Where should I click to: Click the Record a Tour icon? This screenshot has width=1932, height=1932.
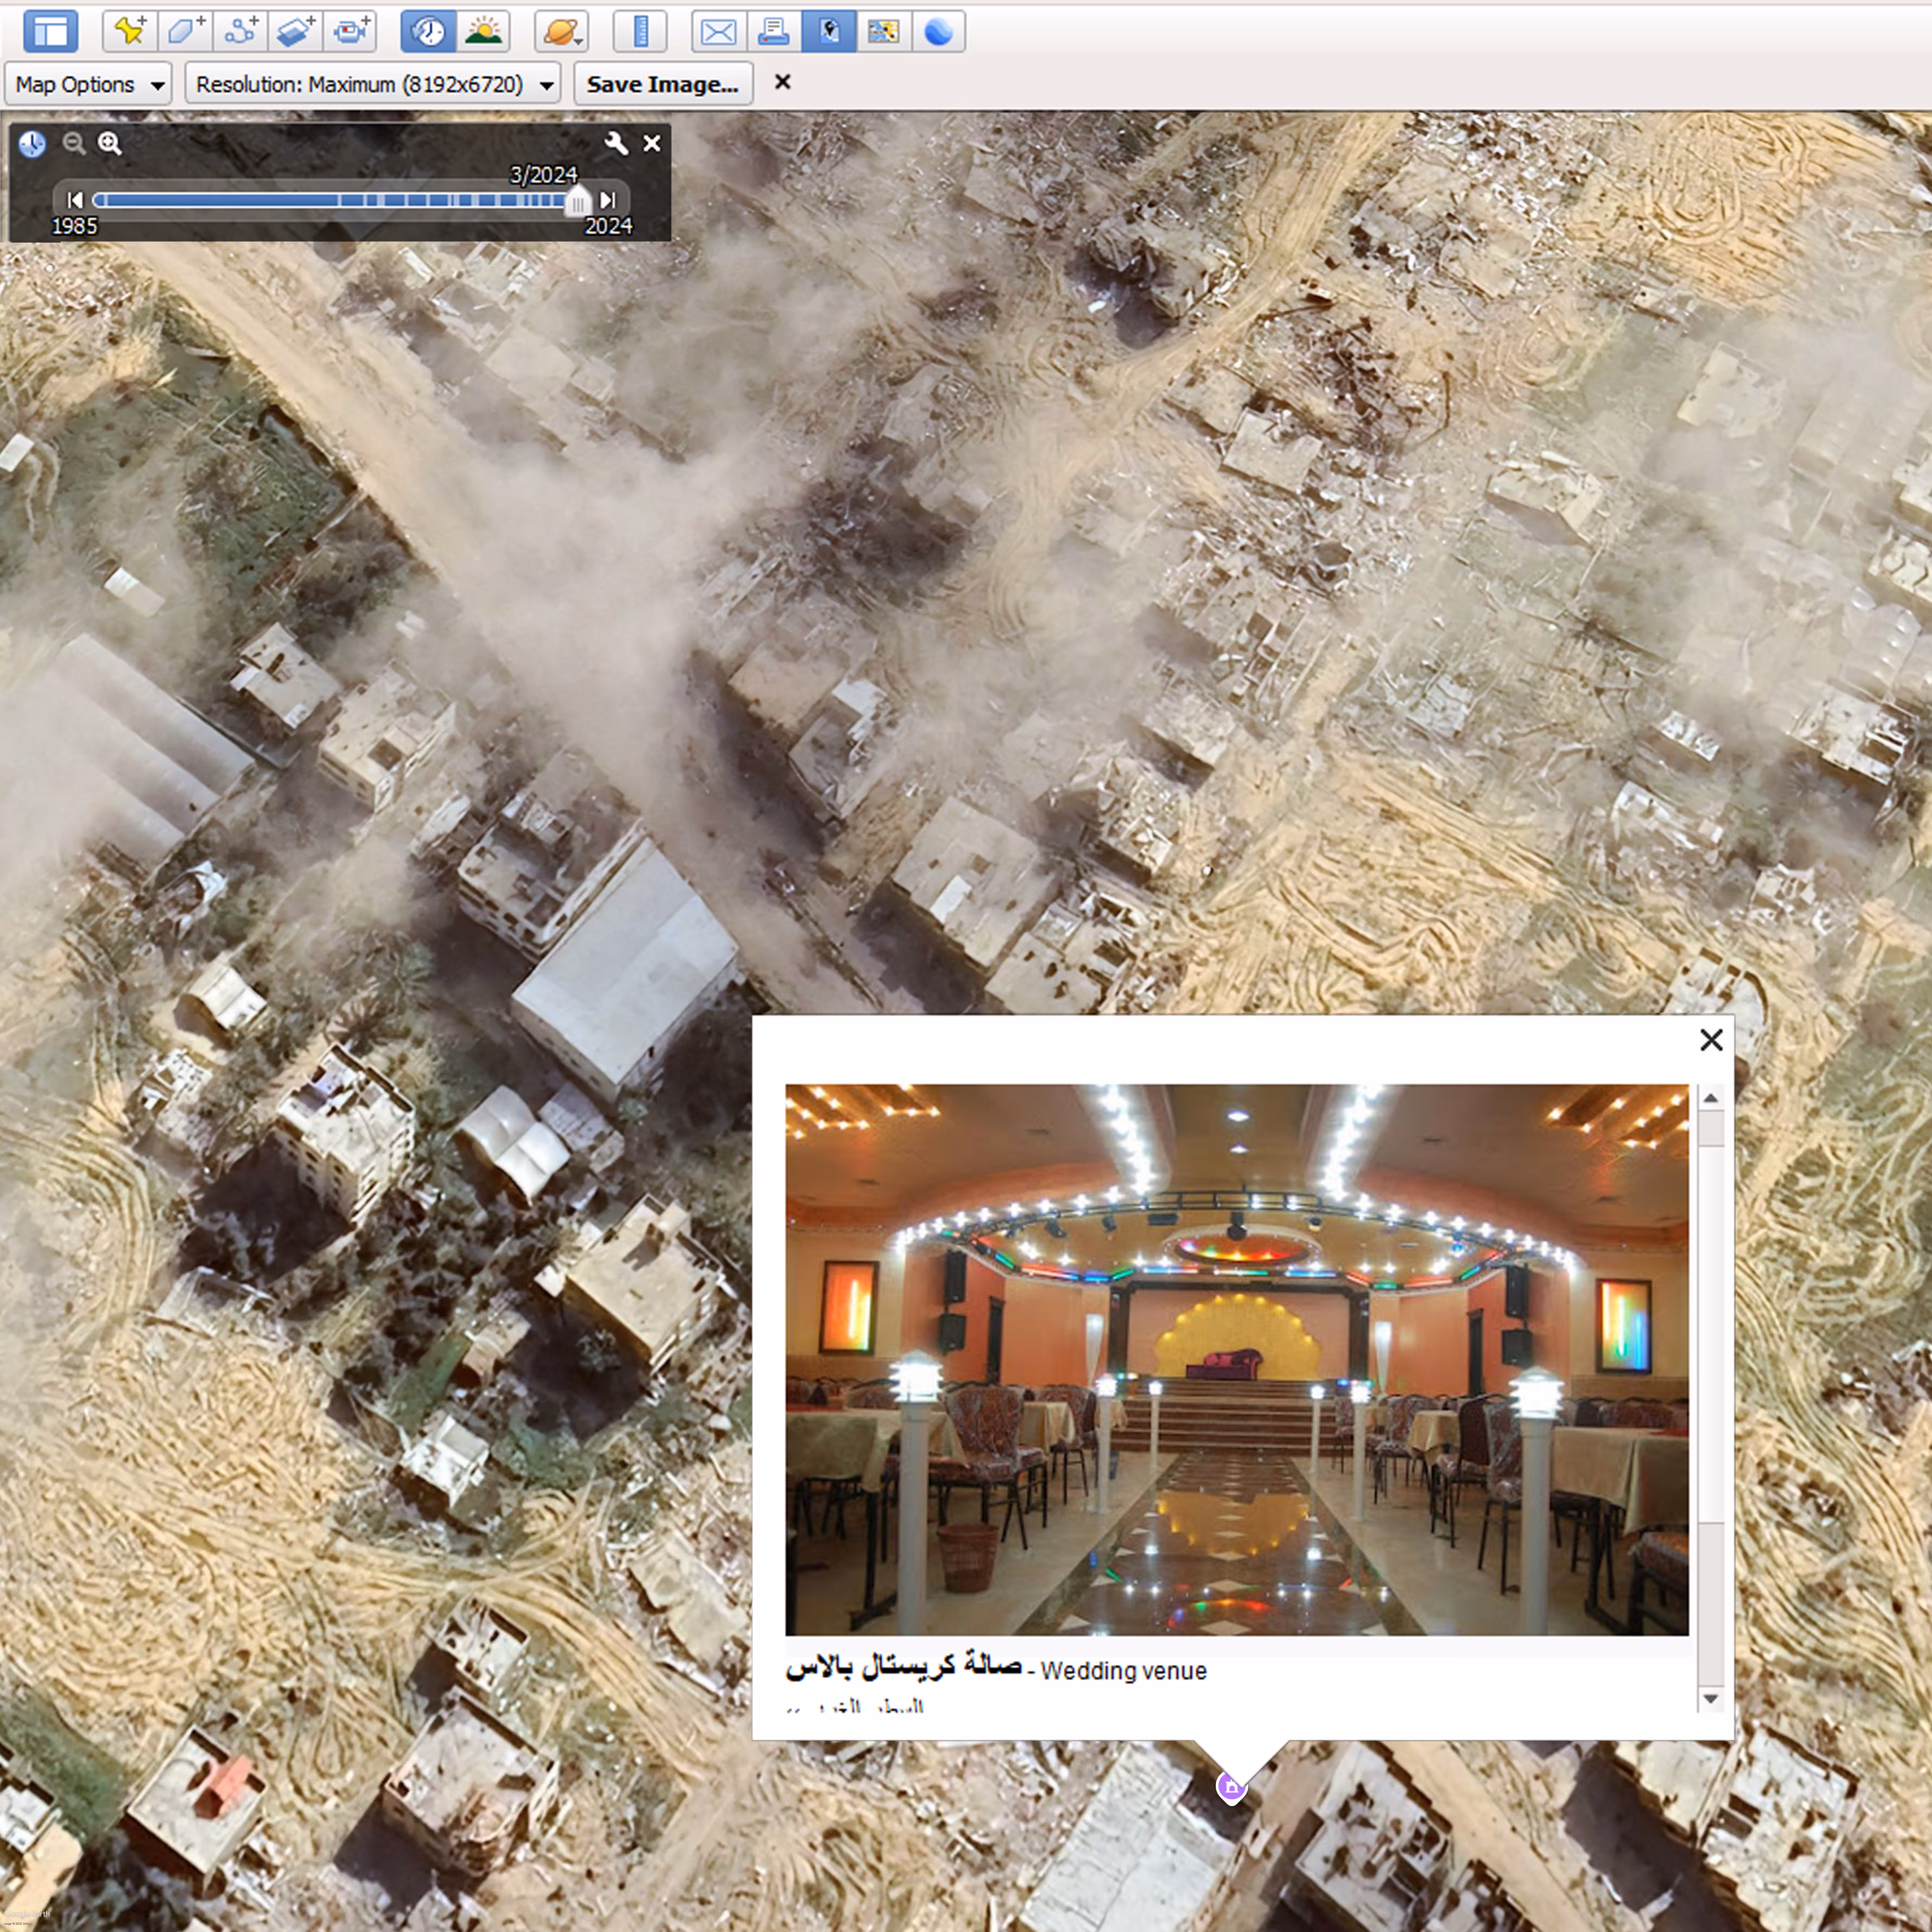(350, 31)
